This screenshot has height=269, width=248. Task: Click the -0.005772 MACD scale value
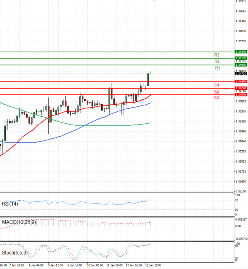tap(241, 239)
